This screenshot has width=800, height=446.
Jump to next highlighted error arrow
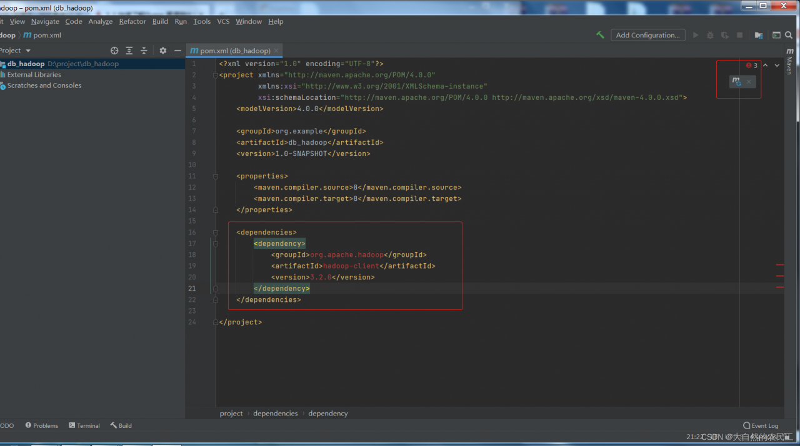tap(777, 65)
